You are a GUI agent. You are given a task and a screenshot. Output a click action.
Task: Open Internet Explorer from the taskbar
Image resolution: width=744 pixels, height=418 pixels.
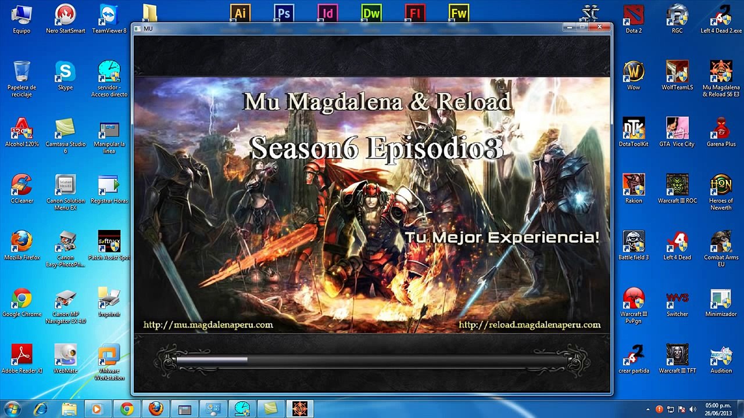(40, 409)
